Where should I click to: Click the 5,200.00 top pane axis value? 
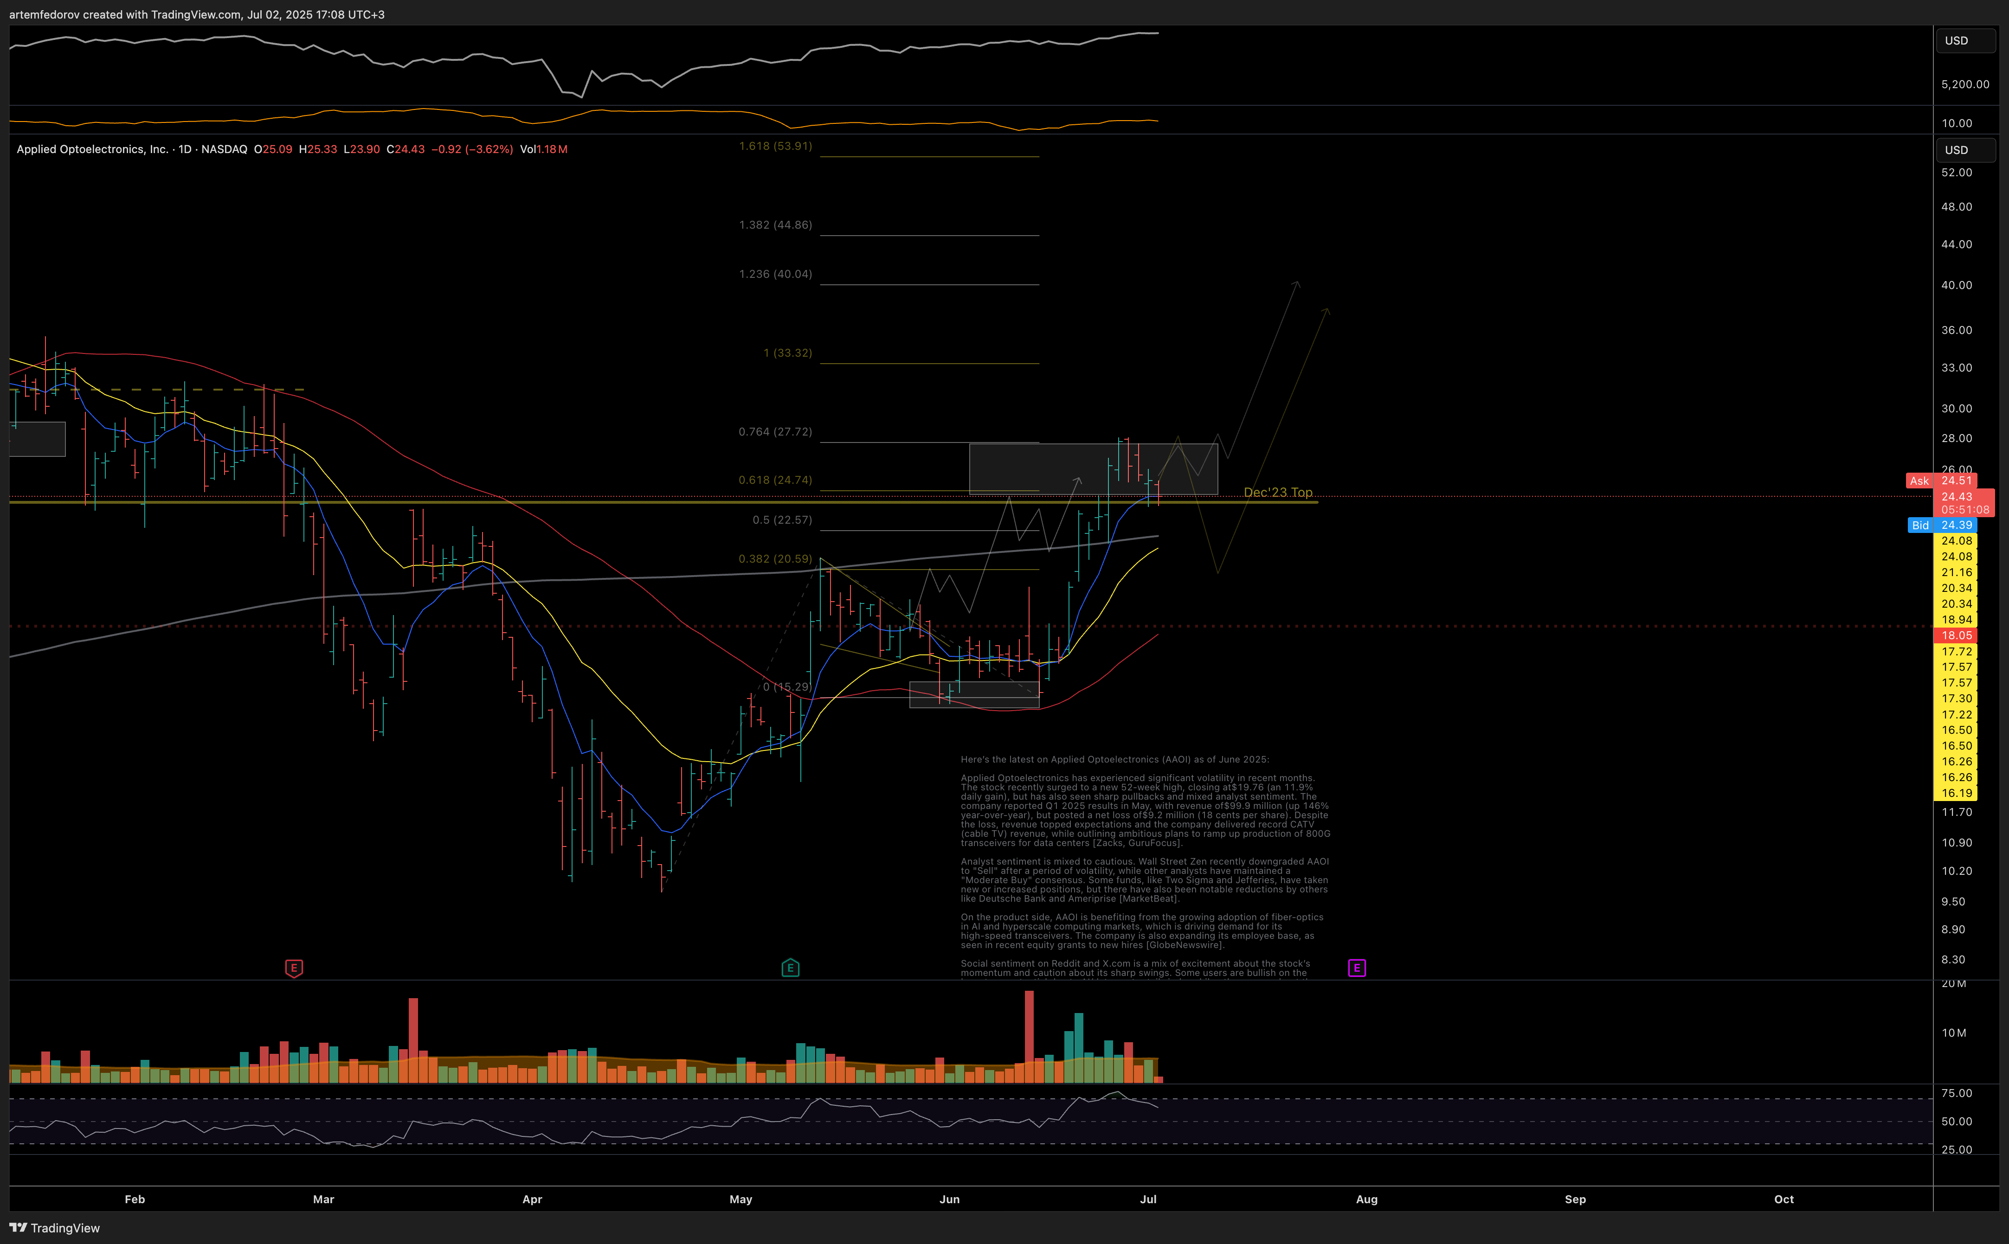click(1965, 85)
